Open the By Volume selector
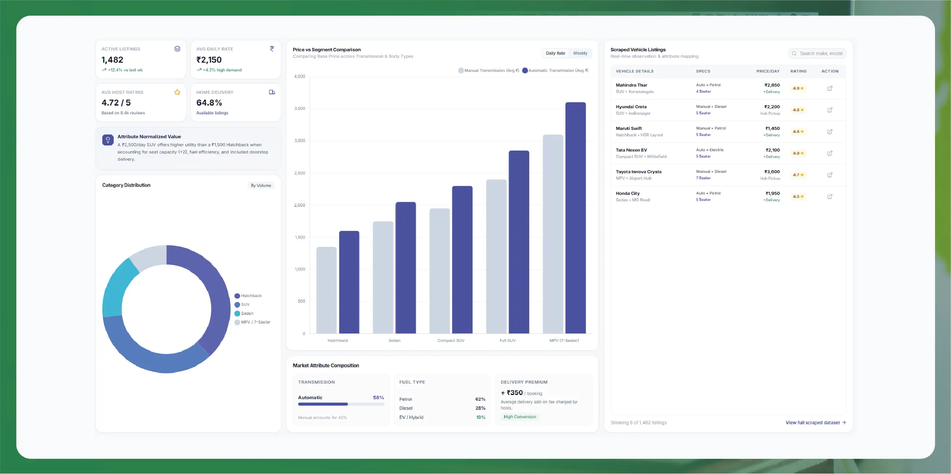 (261, 186)
